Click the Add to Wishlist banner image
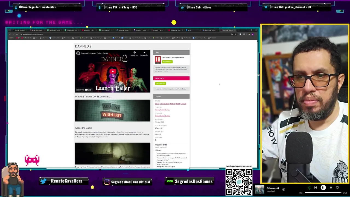Screen dimensions: 350x197 point(113,111)
